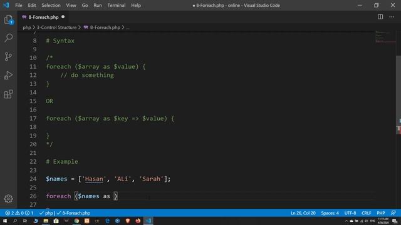Switch to Google Chrome on the taskbar
Image resolution: width=401 pixels, height=225 pixels.
[76, 221]
